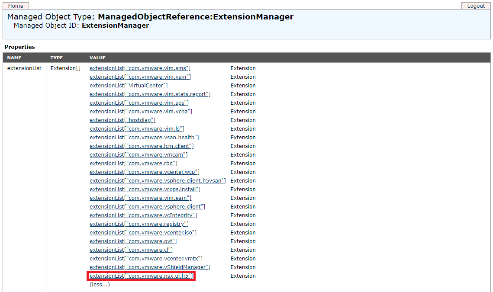Open extensionList VirtualCenter link
The width and height of the screenshot is (493, 292).
click(x=129, y=86)
